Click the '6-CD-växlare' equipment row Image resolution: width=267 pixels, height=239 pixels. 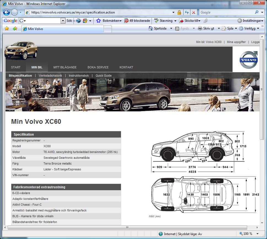coord(66,193)
